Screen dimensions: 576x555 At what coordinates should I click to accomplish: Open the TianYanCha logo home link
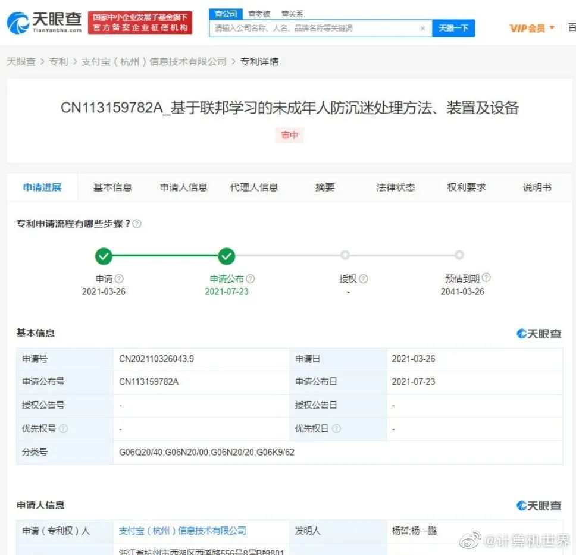pos(44,23)
